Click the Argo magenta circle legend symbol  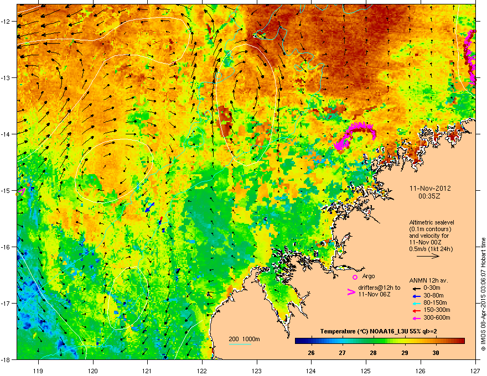click(355, 277)
